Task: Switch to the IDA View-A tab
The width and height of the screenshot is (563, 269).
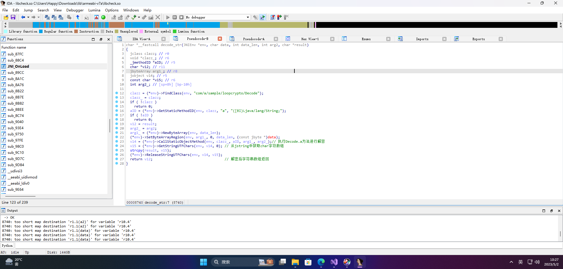Action: click(x=141, y=39)
